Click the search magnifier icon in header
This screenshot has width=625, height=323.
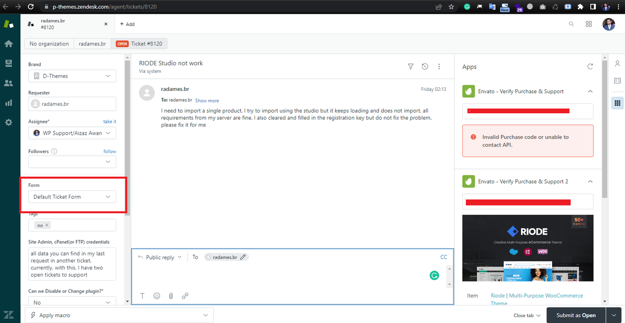click(x=572, y=24)
